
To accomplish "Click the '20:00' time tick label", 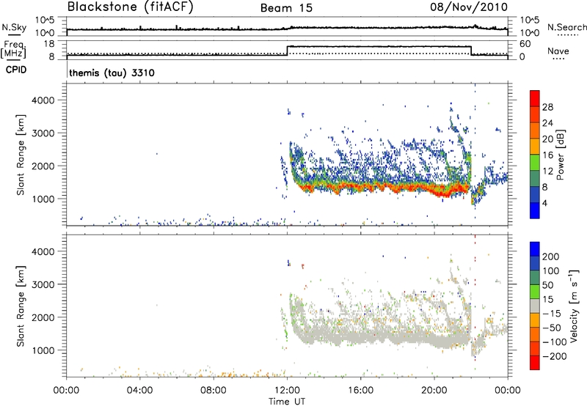I will 434,391.
